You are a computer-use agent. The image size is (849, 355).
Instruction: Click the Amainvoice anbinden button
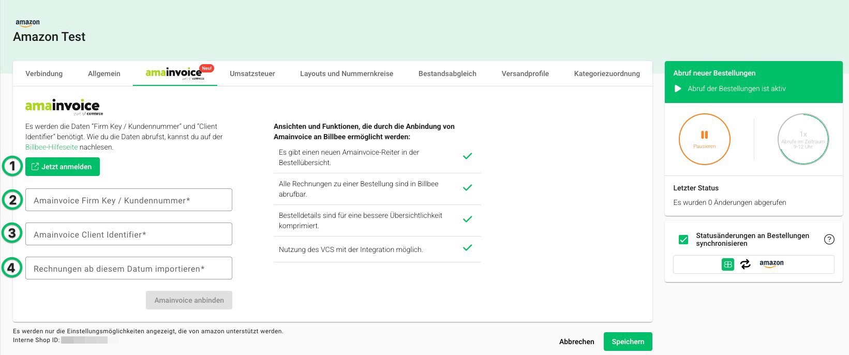point(189,300)
